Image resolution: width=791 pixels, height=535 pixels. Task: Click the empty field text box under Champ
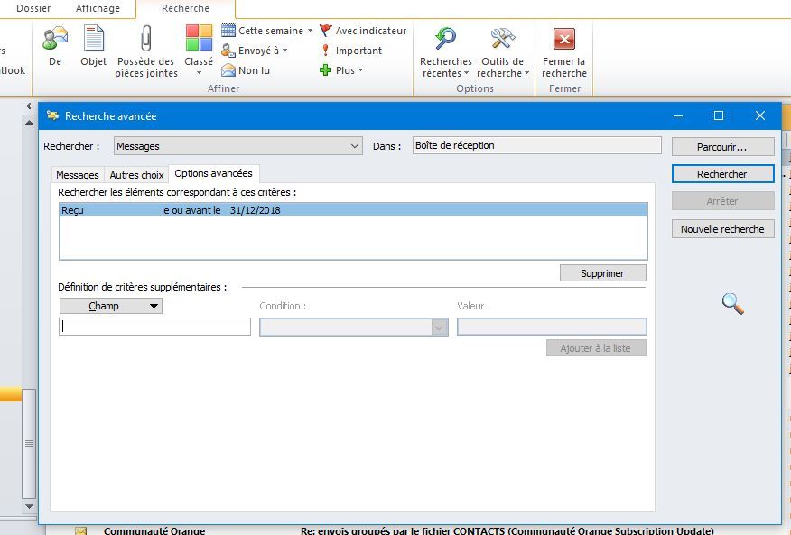(x=154, y=327)
